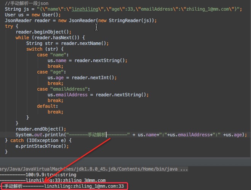
Task: Click 'linzhiling' in the js string literal
Action: coord(85,9)
